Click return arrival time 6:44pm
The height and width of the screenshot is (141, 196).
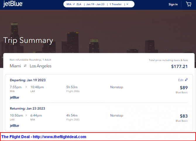(x=36, y=115)
